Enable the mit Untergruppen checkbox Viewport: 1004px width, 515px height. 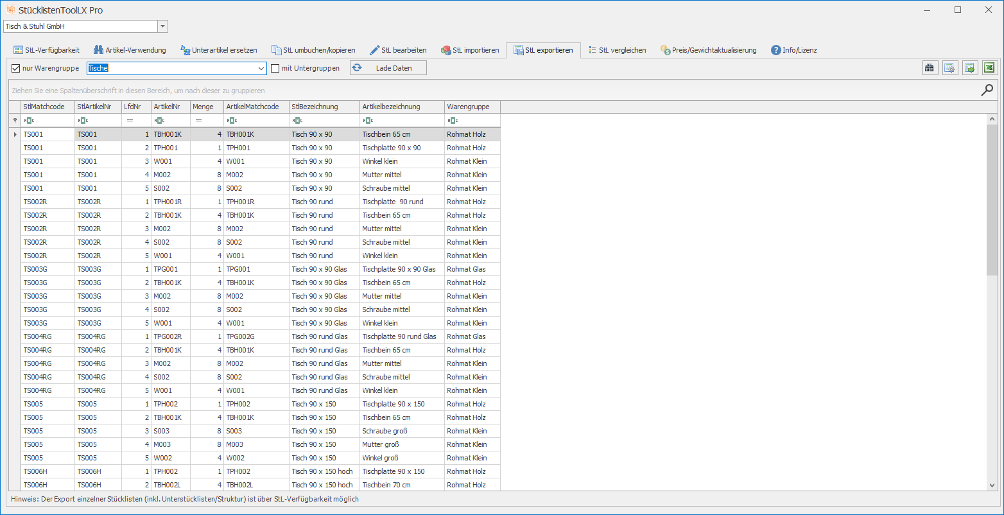pyautogui.click(x=275, y=68)
